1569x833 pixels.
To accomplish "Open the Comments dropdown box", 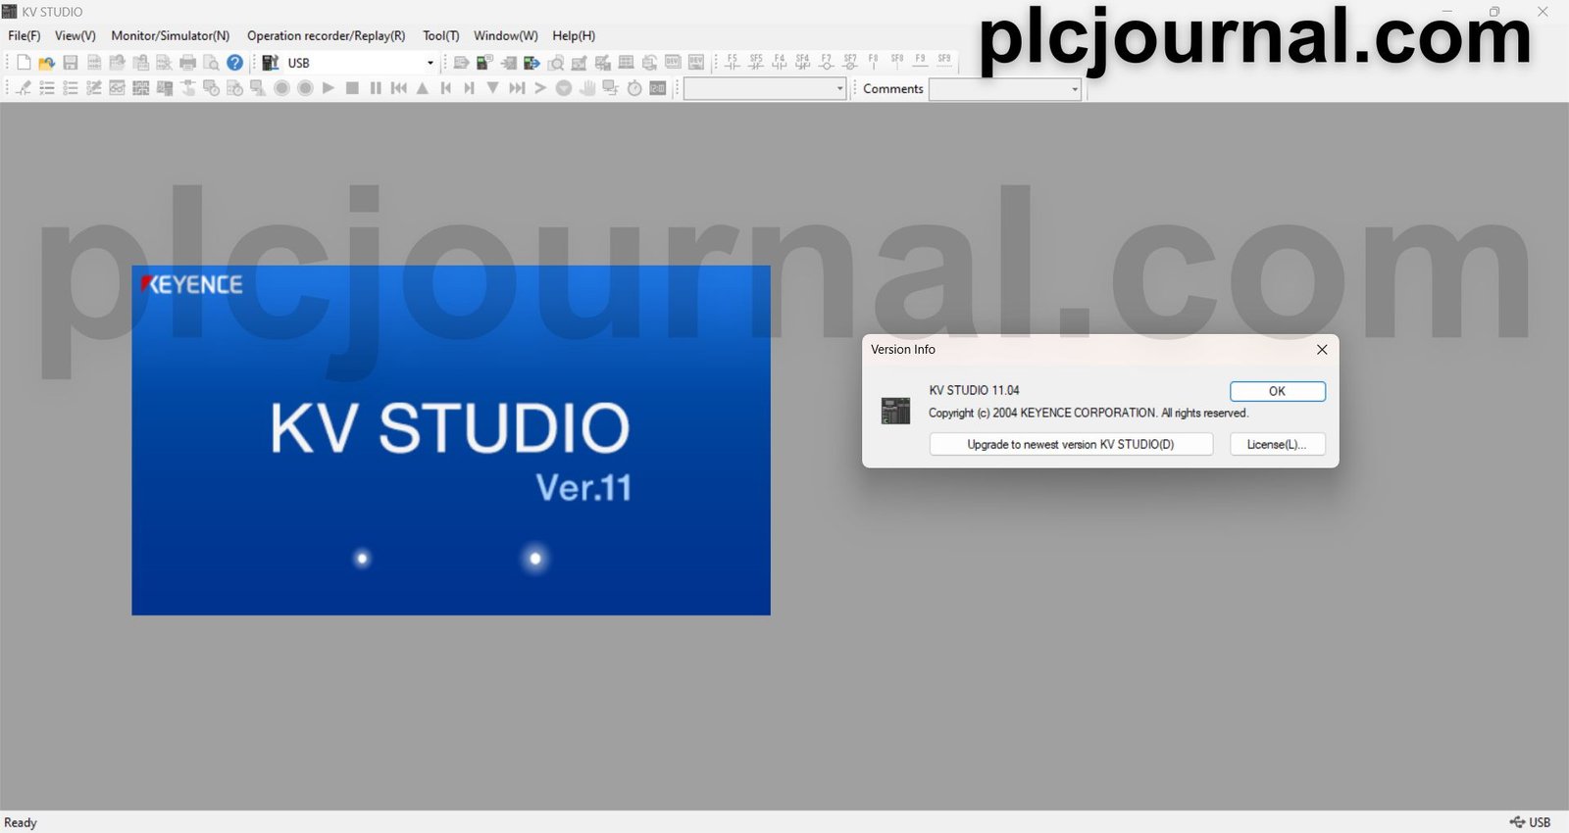I will (1005, 89).
